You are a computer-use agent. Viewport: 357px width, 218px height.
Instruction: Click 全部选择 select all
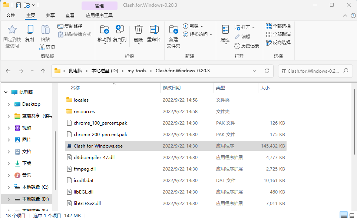(278, 26)
